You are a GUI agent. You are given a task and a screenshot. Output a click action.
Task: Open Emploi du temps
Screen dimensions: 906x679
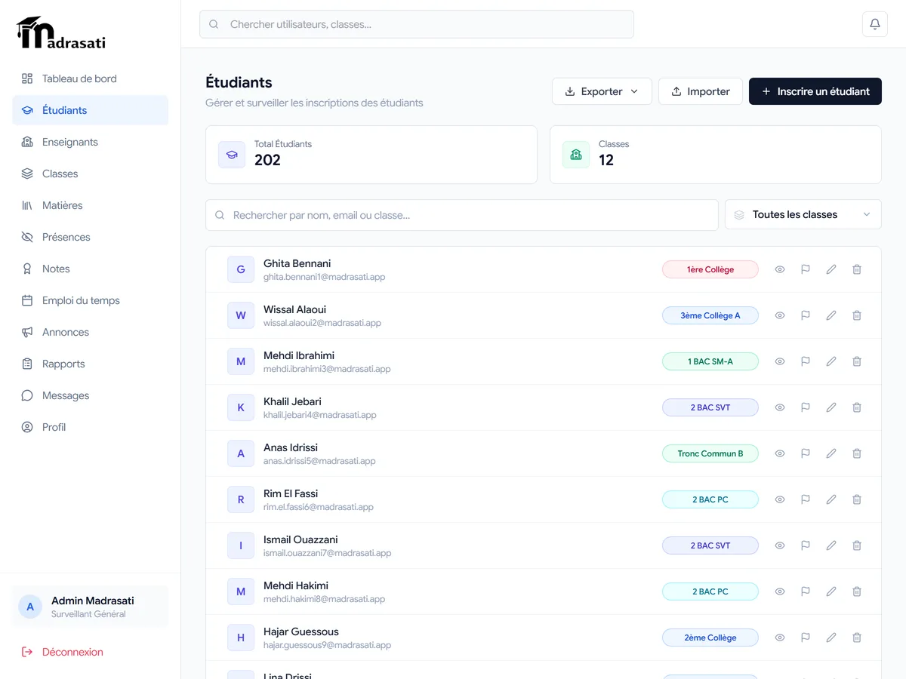click(x=90, y=300)
